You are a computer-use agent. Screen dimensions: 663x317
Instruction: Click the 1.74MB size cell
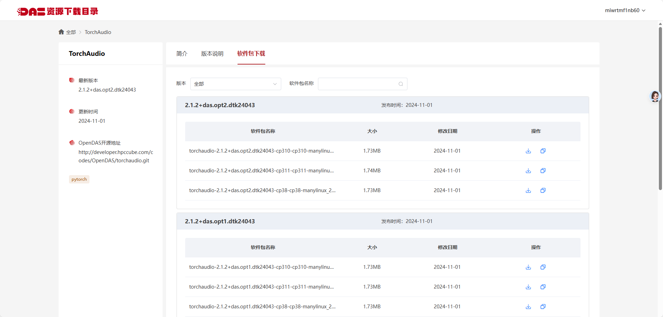pos(372,171)
